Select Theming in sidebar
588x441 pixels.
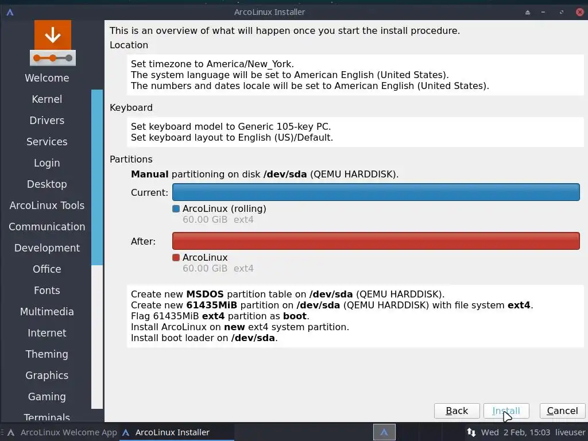[47, 354]
